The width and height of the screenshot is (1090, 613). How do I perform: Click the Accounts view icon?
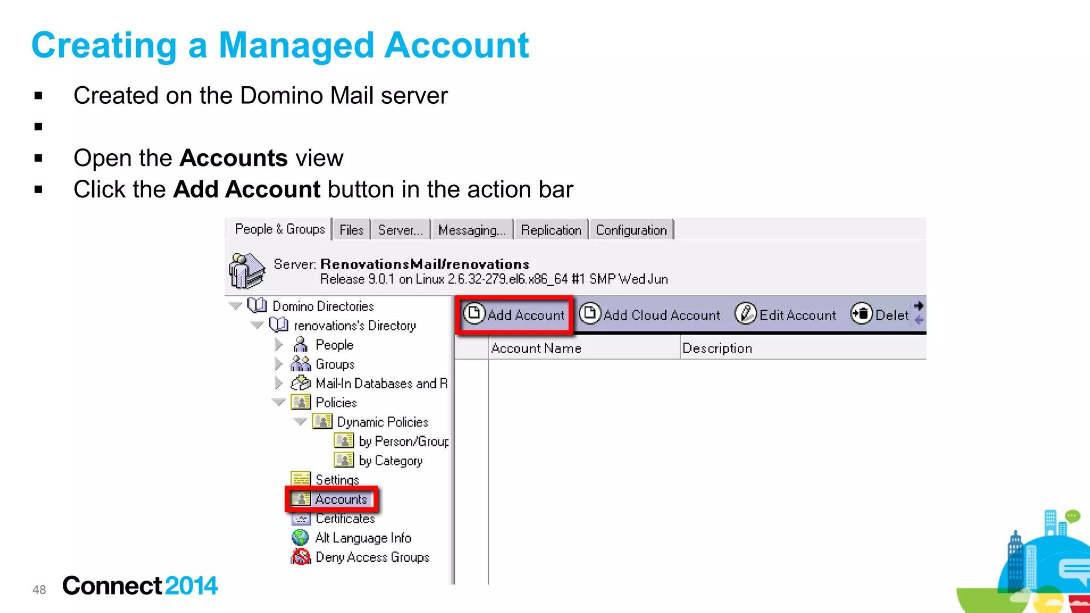pos(301,499)
